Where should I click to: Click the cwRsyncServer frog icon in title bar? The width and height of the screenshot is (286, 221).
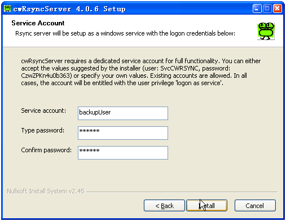pos(7,8)
